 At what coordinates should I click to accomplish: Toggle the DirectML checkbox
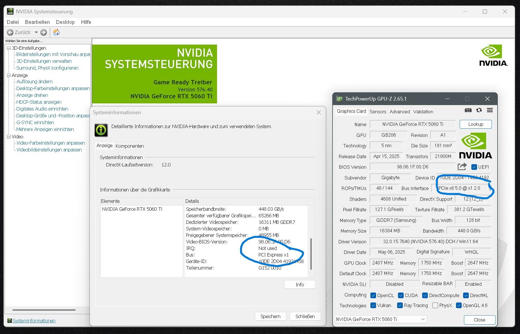pos(466,295)
